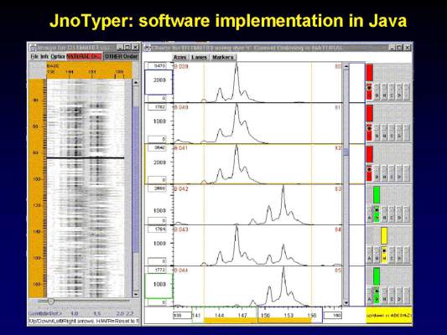Open the Axes menu in Chart window
The width and height of the screenshot is (447, 335).
180,57
